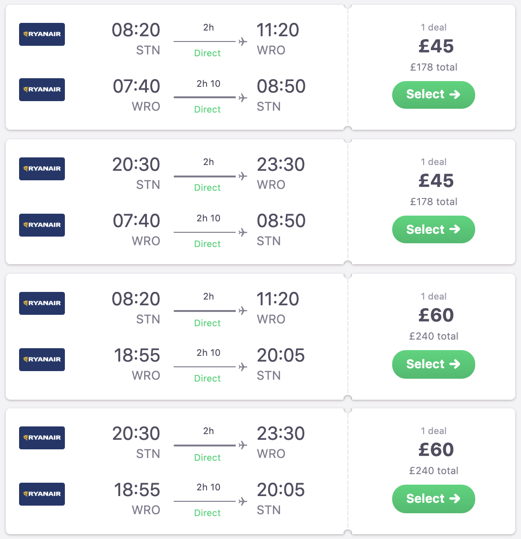Click Ryanair logo beside 18:55 flight, third card
The width and height of the screenshot is (521, 539).
[42, 360]
